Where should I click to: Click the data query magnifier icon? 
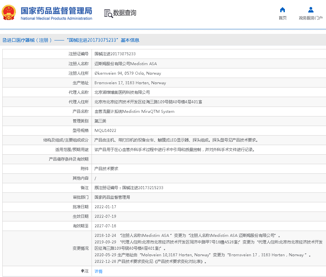[x=108, y=13]
